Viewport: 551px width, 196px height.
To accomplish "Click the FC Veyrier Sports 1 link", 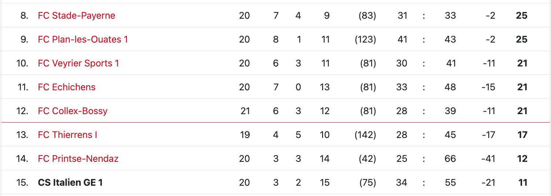I will coord(78,63).
